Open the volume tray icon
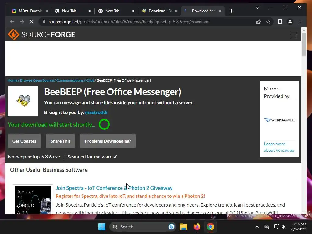Screen dimensions: 312x234 (x=284, y=227)
